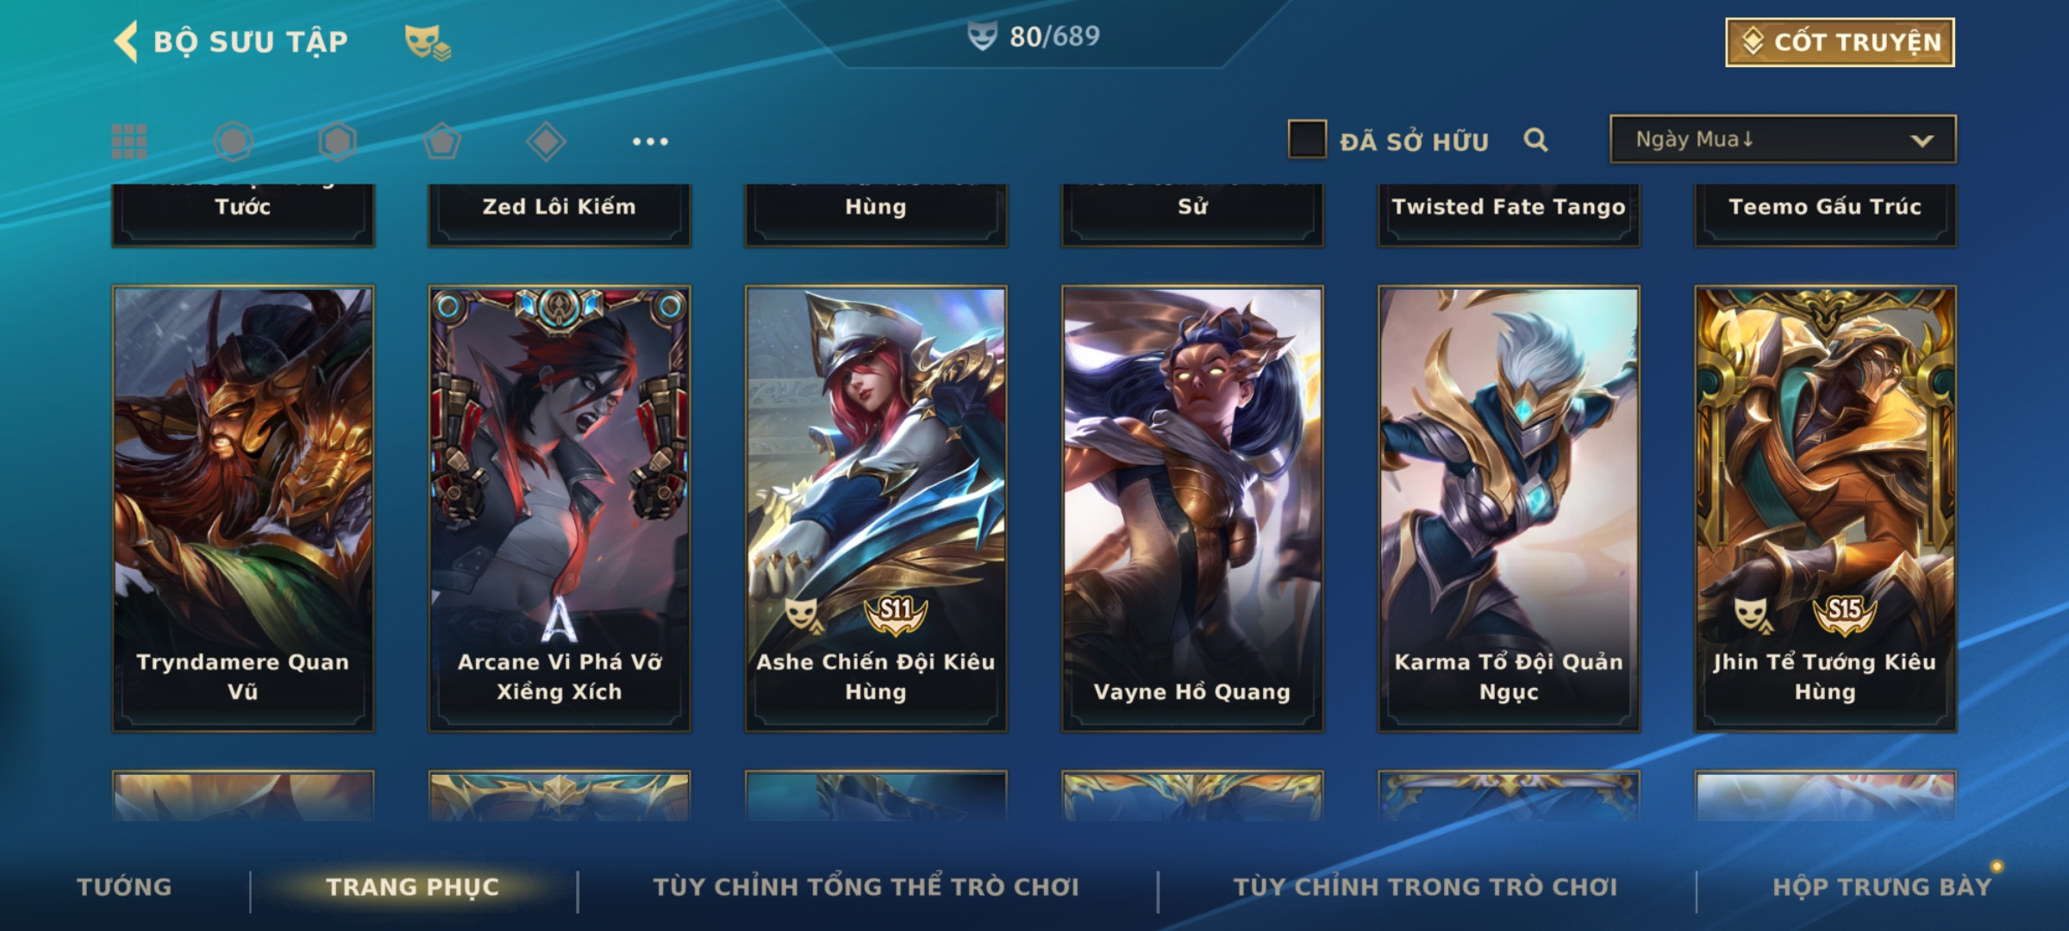Switch to Tùy Chỉnh Tổng Thể Trò Chơi tab

pos(866,887)
